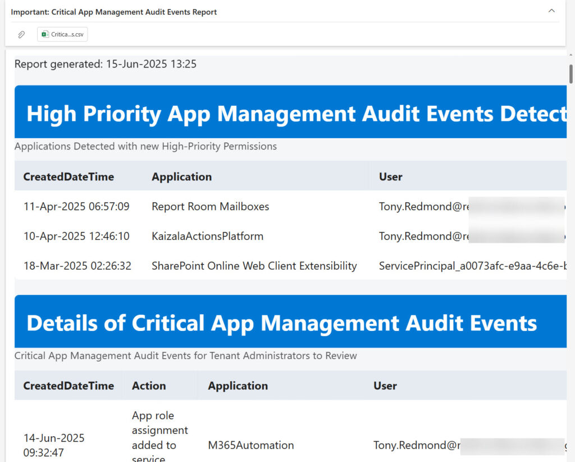
Task: Click 'Critical App Management Audit Events for Tenant Administrators' text
Action: coord(185,356)
